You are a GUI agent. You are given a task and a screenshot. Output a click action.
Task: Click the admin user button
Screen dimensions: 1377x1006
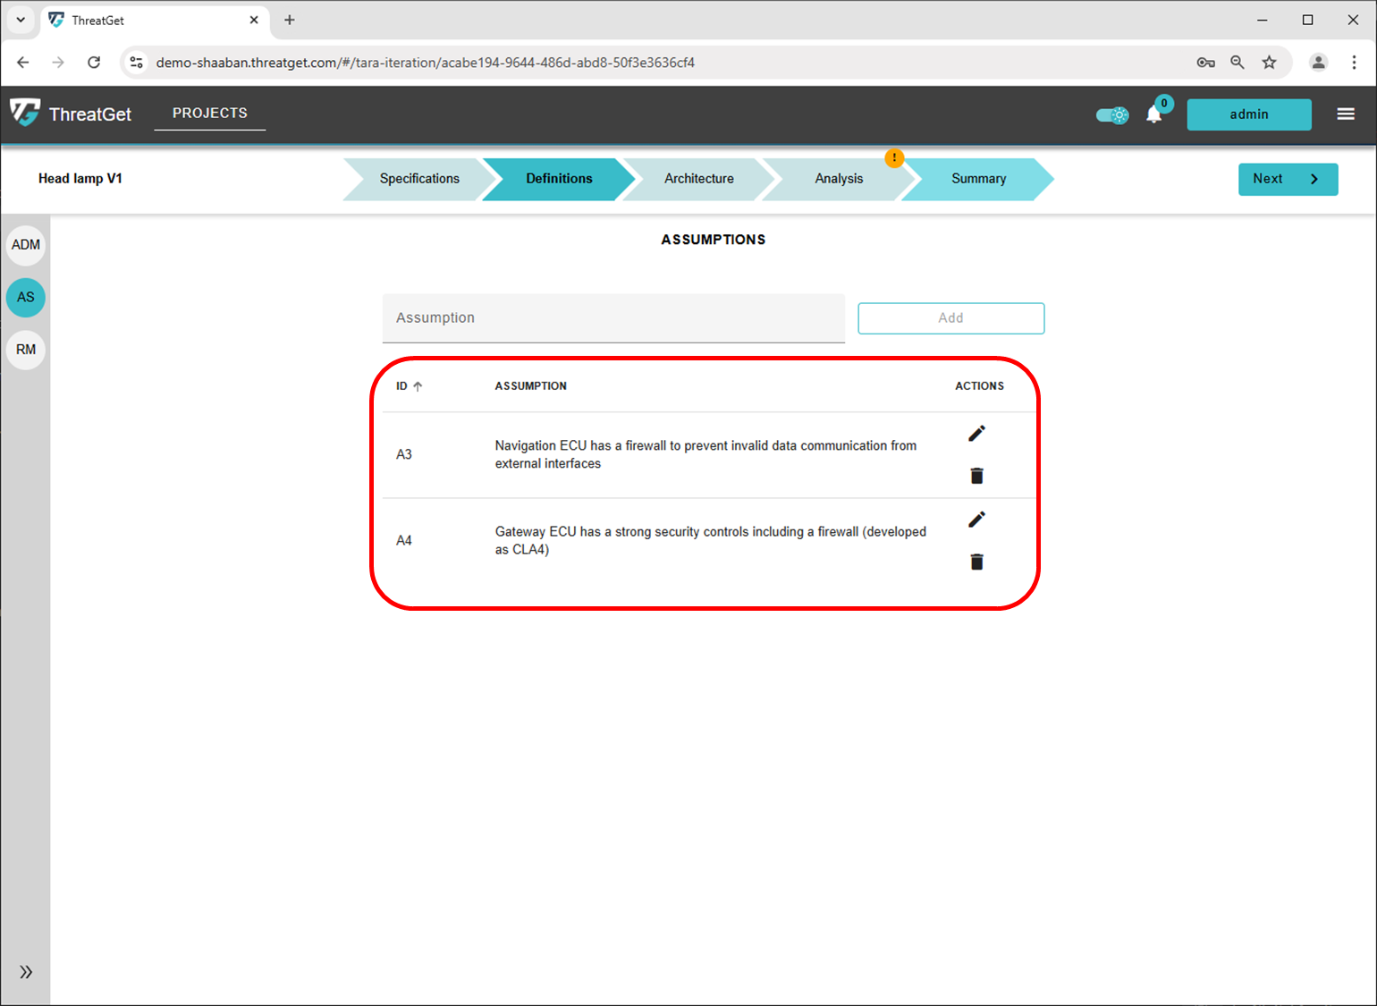pyautogui.click(x=1248, y=114)
